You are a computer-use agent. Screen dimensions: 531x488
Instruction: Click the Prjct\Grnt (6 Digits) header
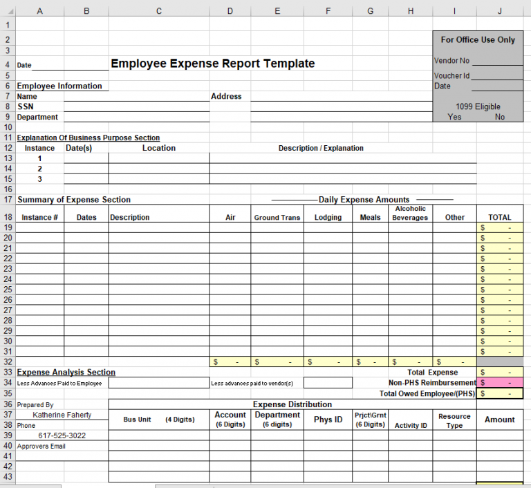370,420
